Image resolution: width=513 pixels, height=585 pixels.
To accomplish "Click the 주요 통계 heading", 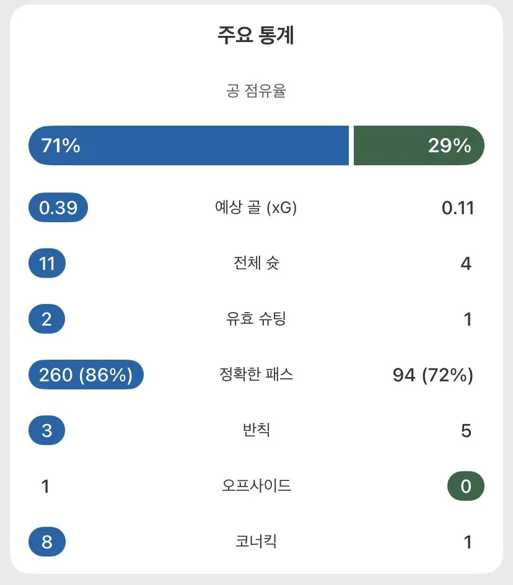I will (x=256, y=36).
